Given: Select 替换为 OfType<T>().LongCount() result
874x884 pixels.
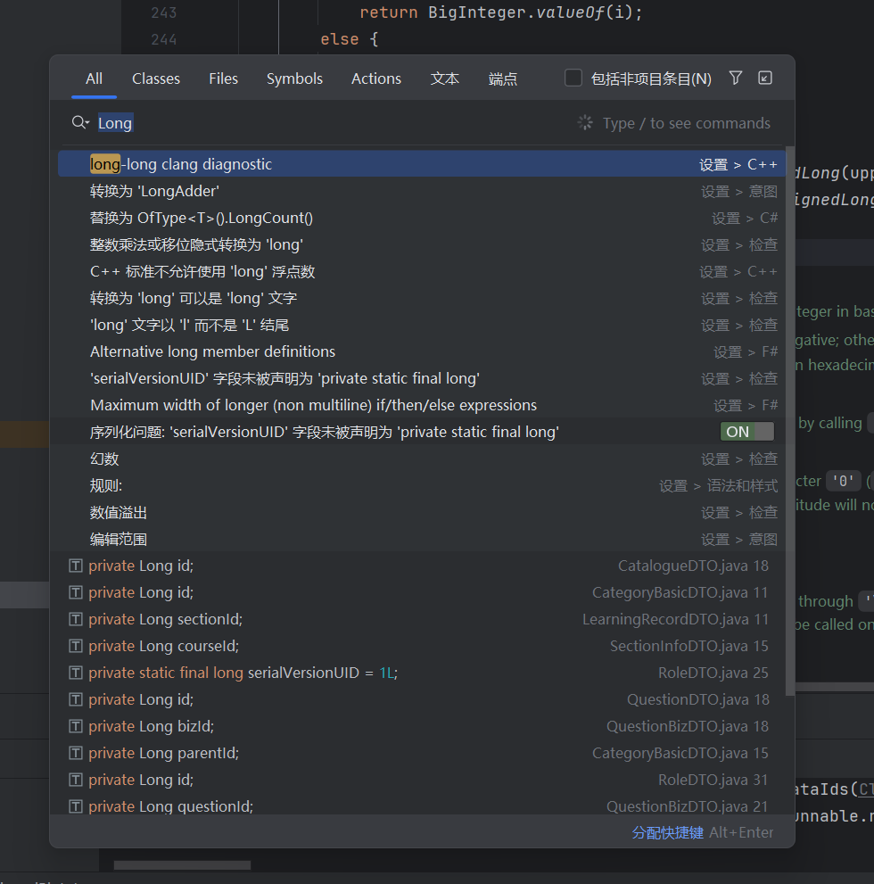Looking at the screenshot, I should click(x=422, y=218).
